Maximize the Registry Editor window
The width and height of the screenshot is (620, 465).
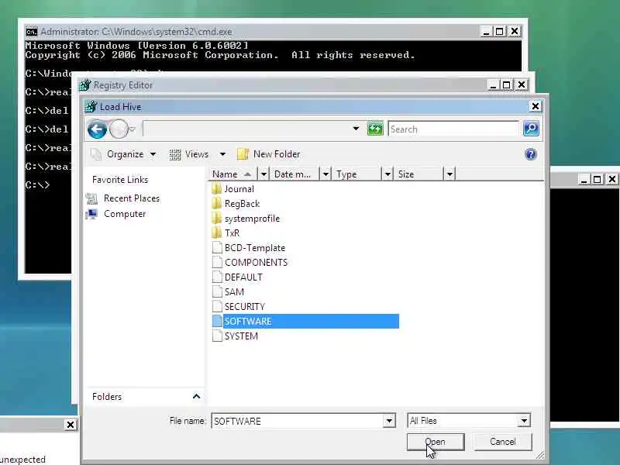[x=507, y=84]
